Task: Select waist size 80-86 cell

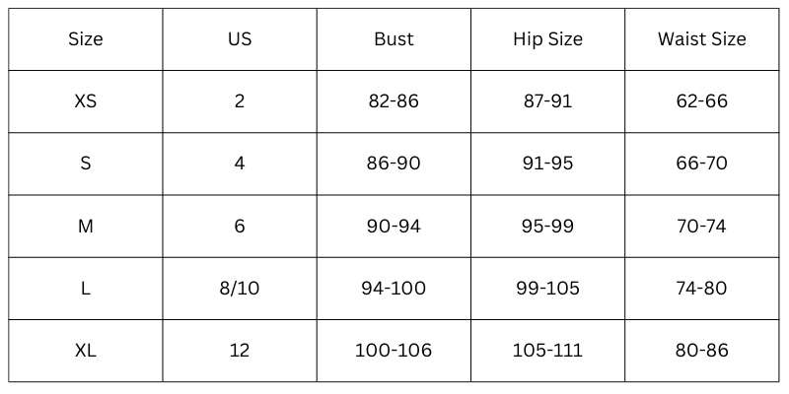Action: 702,350
